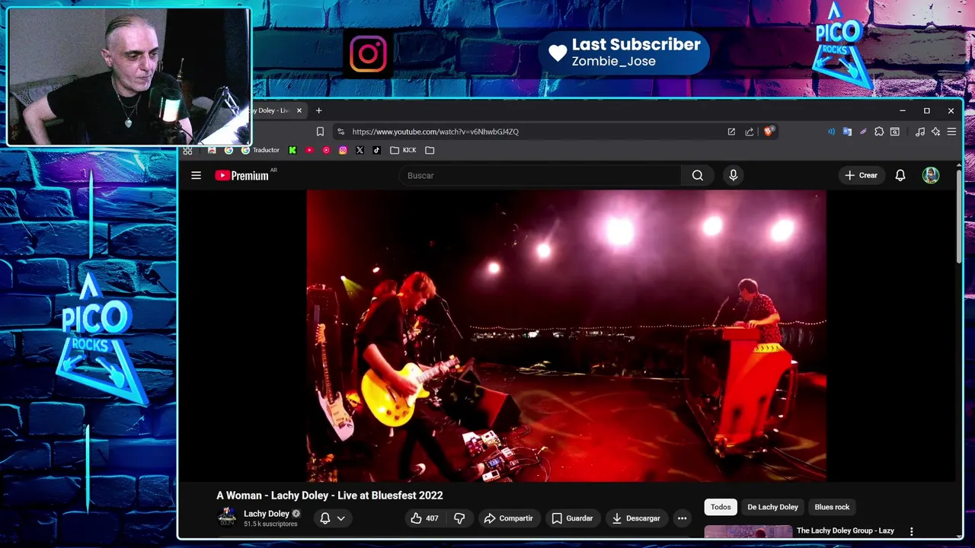Viewport: 975px width, 548px height.
Task: Open more actions three-dot menu
Action: (x=682, y=518)
